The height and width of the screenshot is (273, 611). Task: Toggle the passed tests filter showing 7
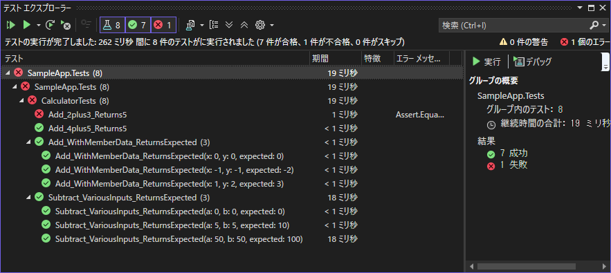[x=138, y=26]
